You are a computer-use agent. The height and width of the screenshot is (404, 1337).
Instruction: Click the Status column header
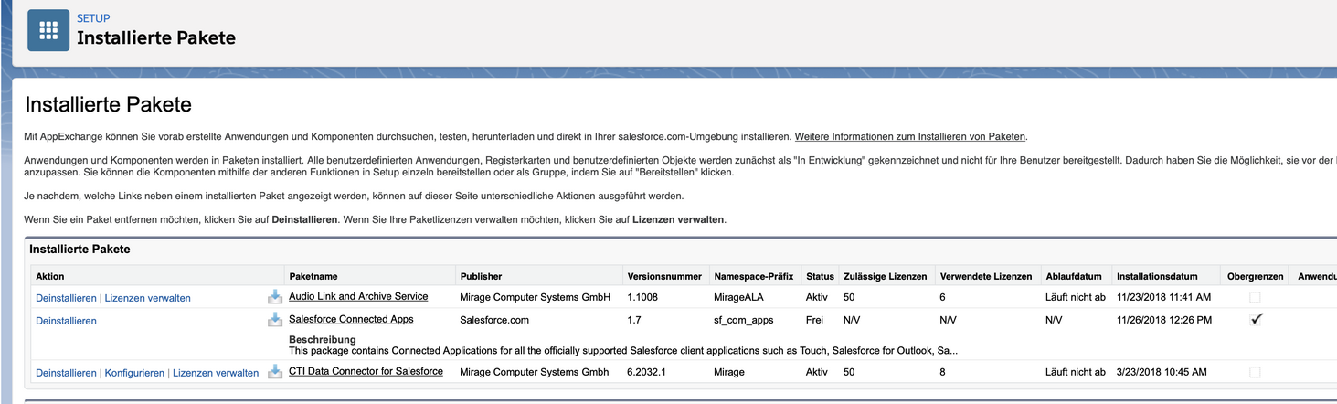coord(820,276)
